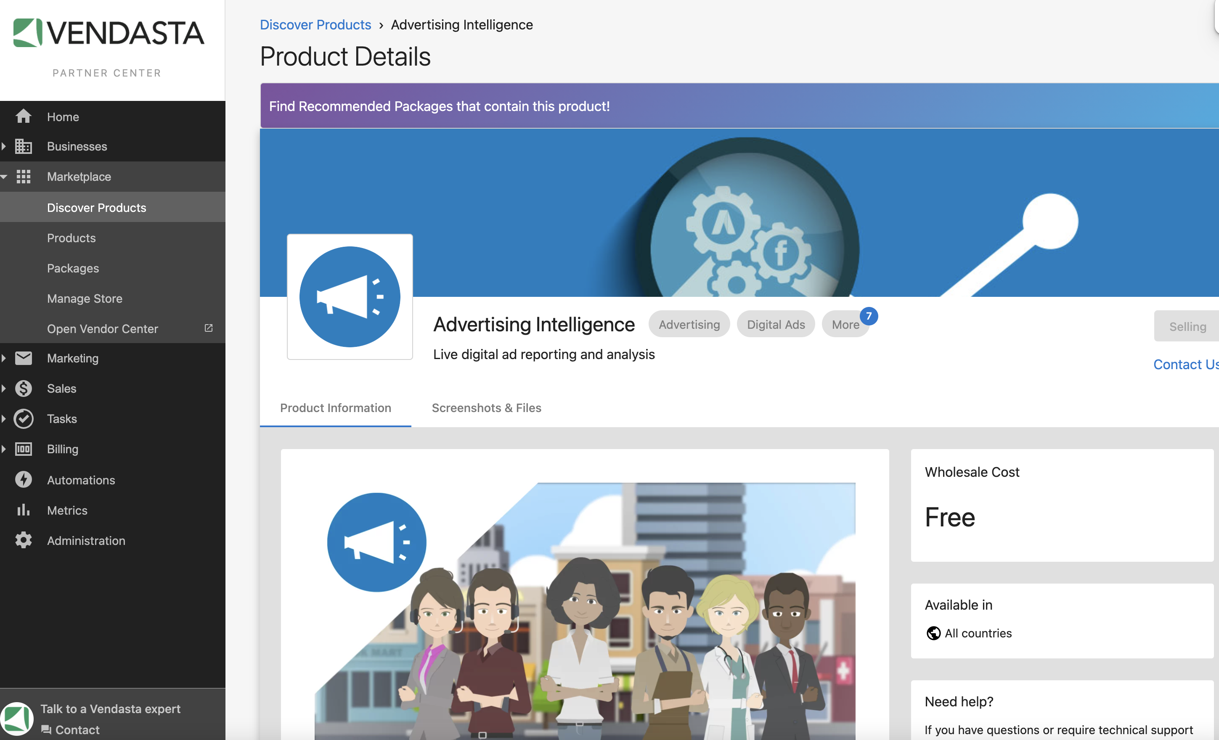Click the external link icon beside Open Vendor Center
The width and height of the screenshot is (1219, 740).
[x=208, y=328]
